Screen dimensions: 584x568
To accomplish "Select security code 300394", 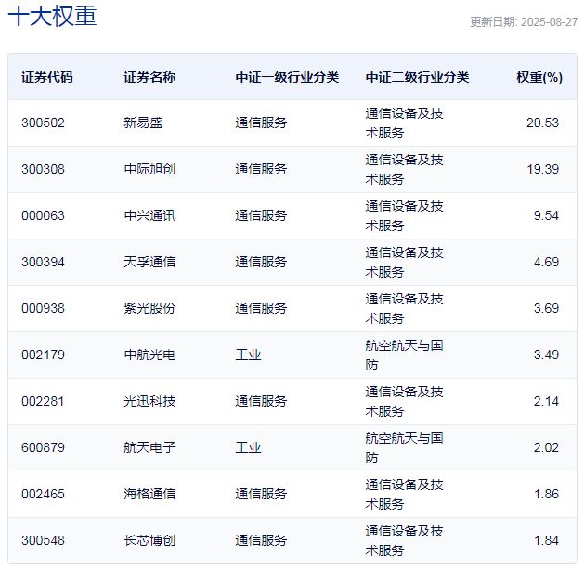I will [x=44, y=262].
